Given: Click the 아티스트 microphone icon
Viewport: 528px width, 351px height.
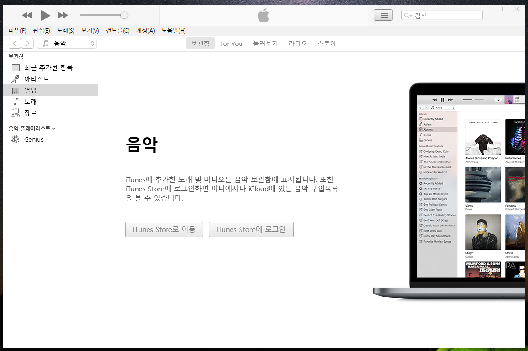Looking at the screenshot, I should pyautogui.click(x=16, y=79).
